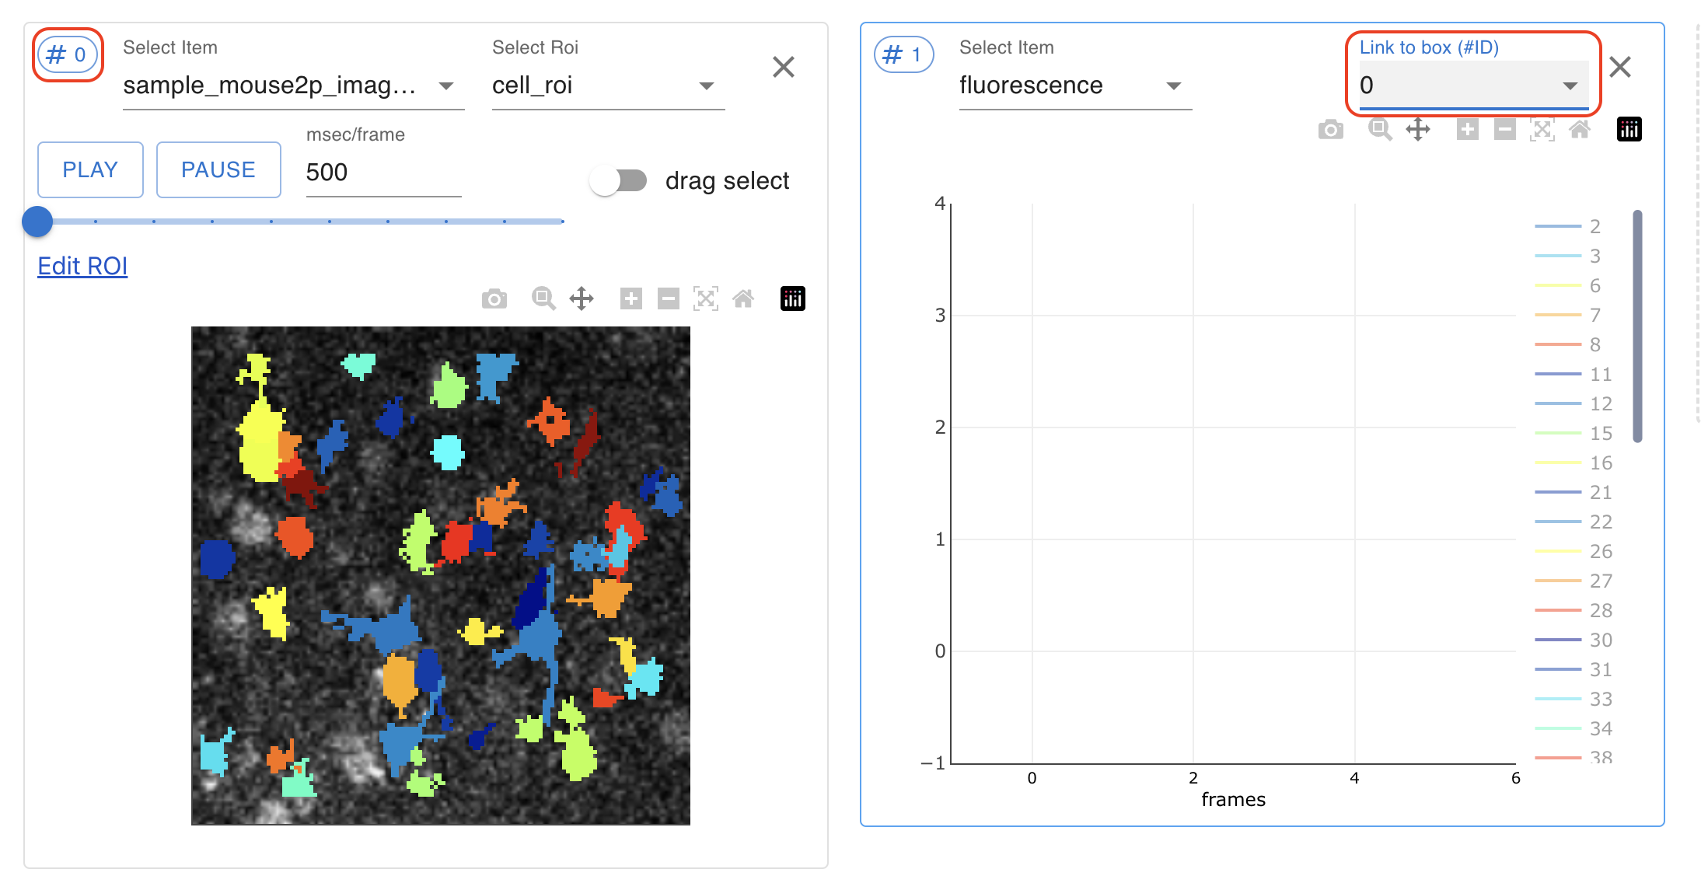Select Zoom tool above ROI image
The image size is (1701, 883).
click(x=543, y=298)
